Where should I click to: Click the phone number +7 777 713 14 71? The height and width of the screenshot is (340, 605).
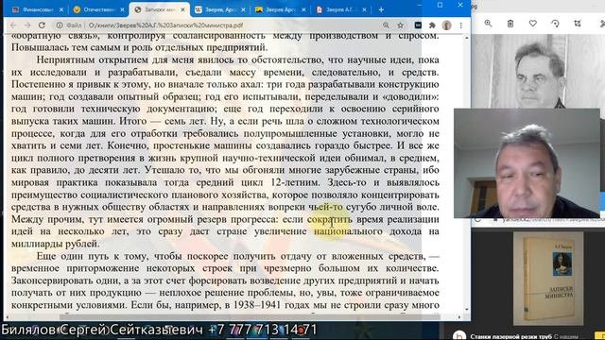tap(263, 330)
